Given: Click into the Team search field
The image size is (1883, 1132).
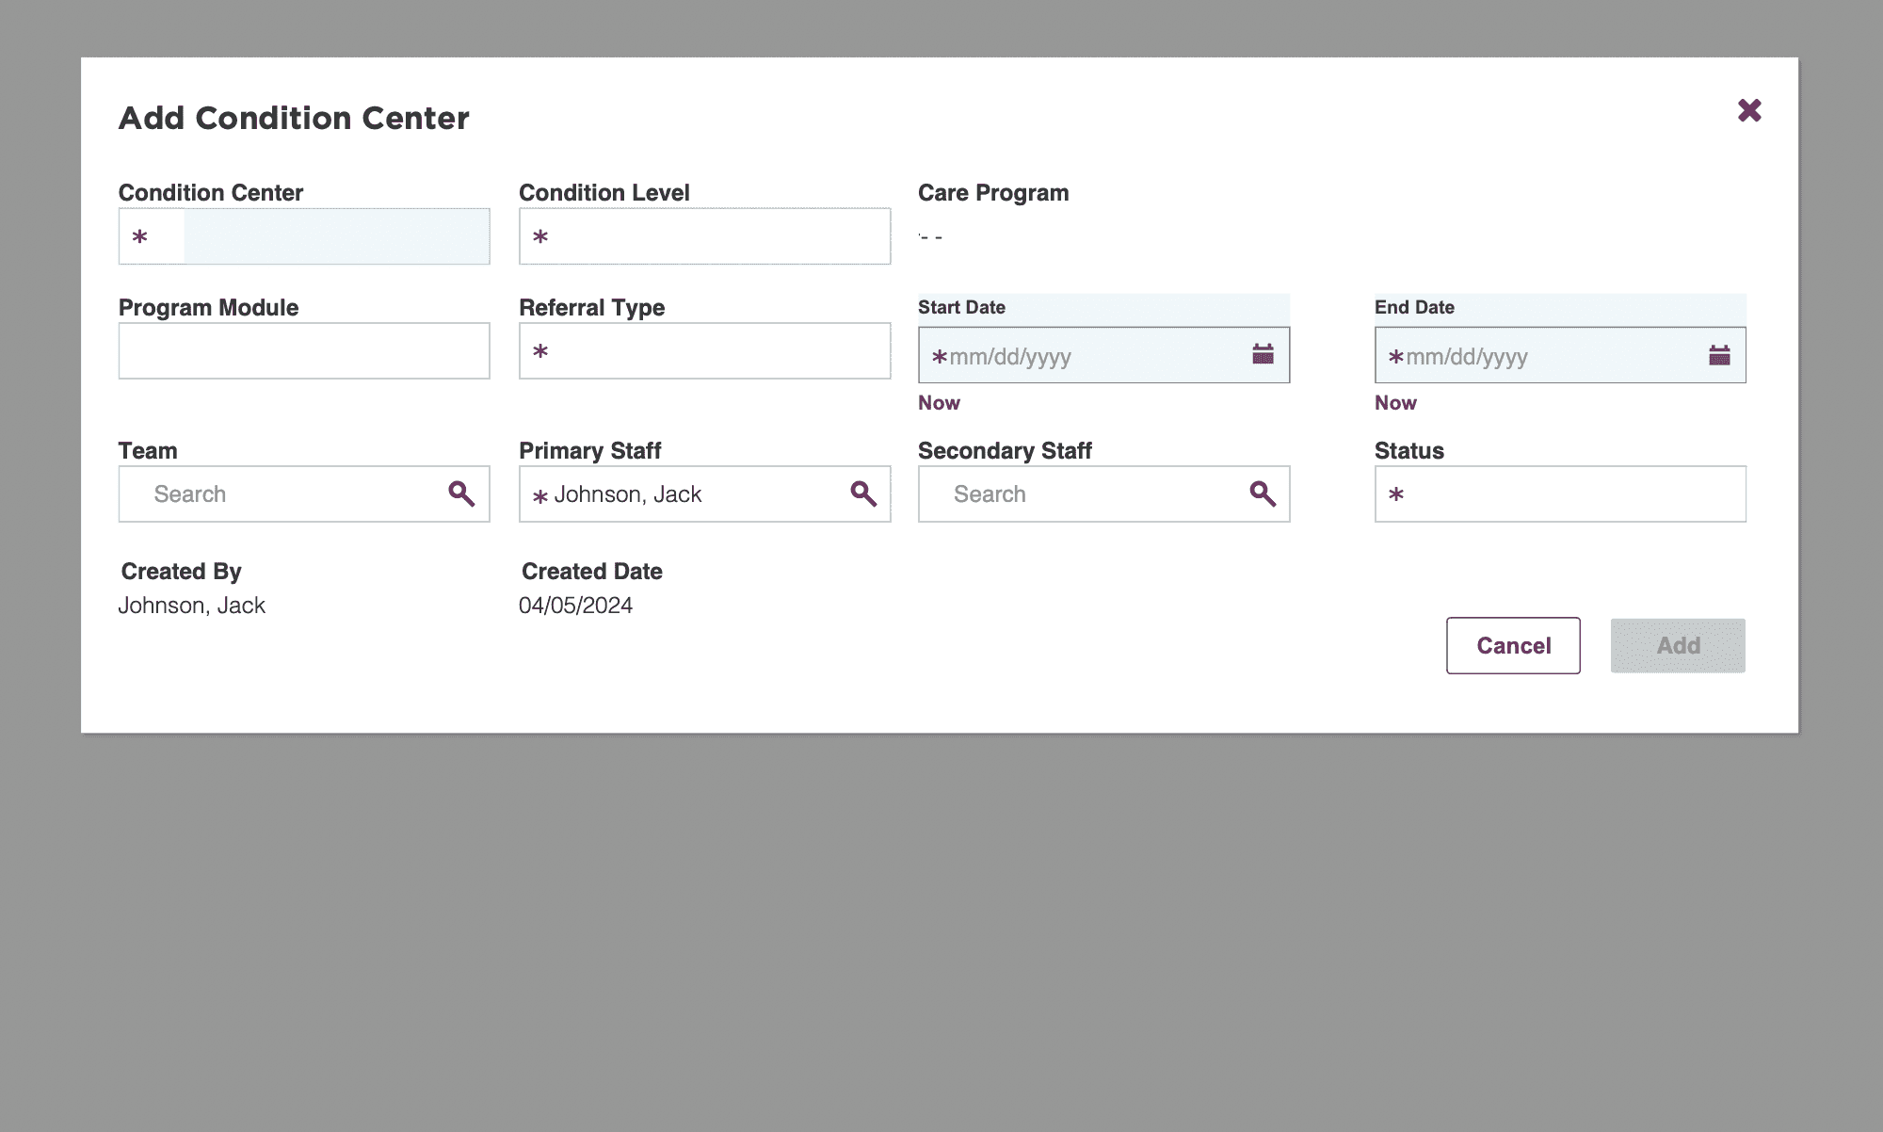Looking at the screenshot, I should click(282, 494).
